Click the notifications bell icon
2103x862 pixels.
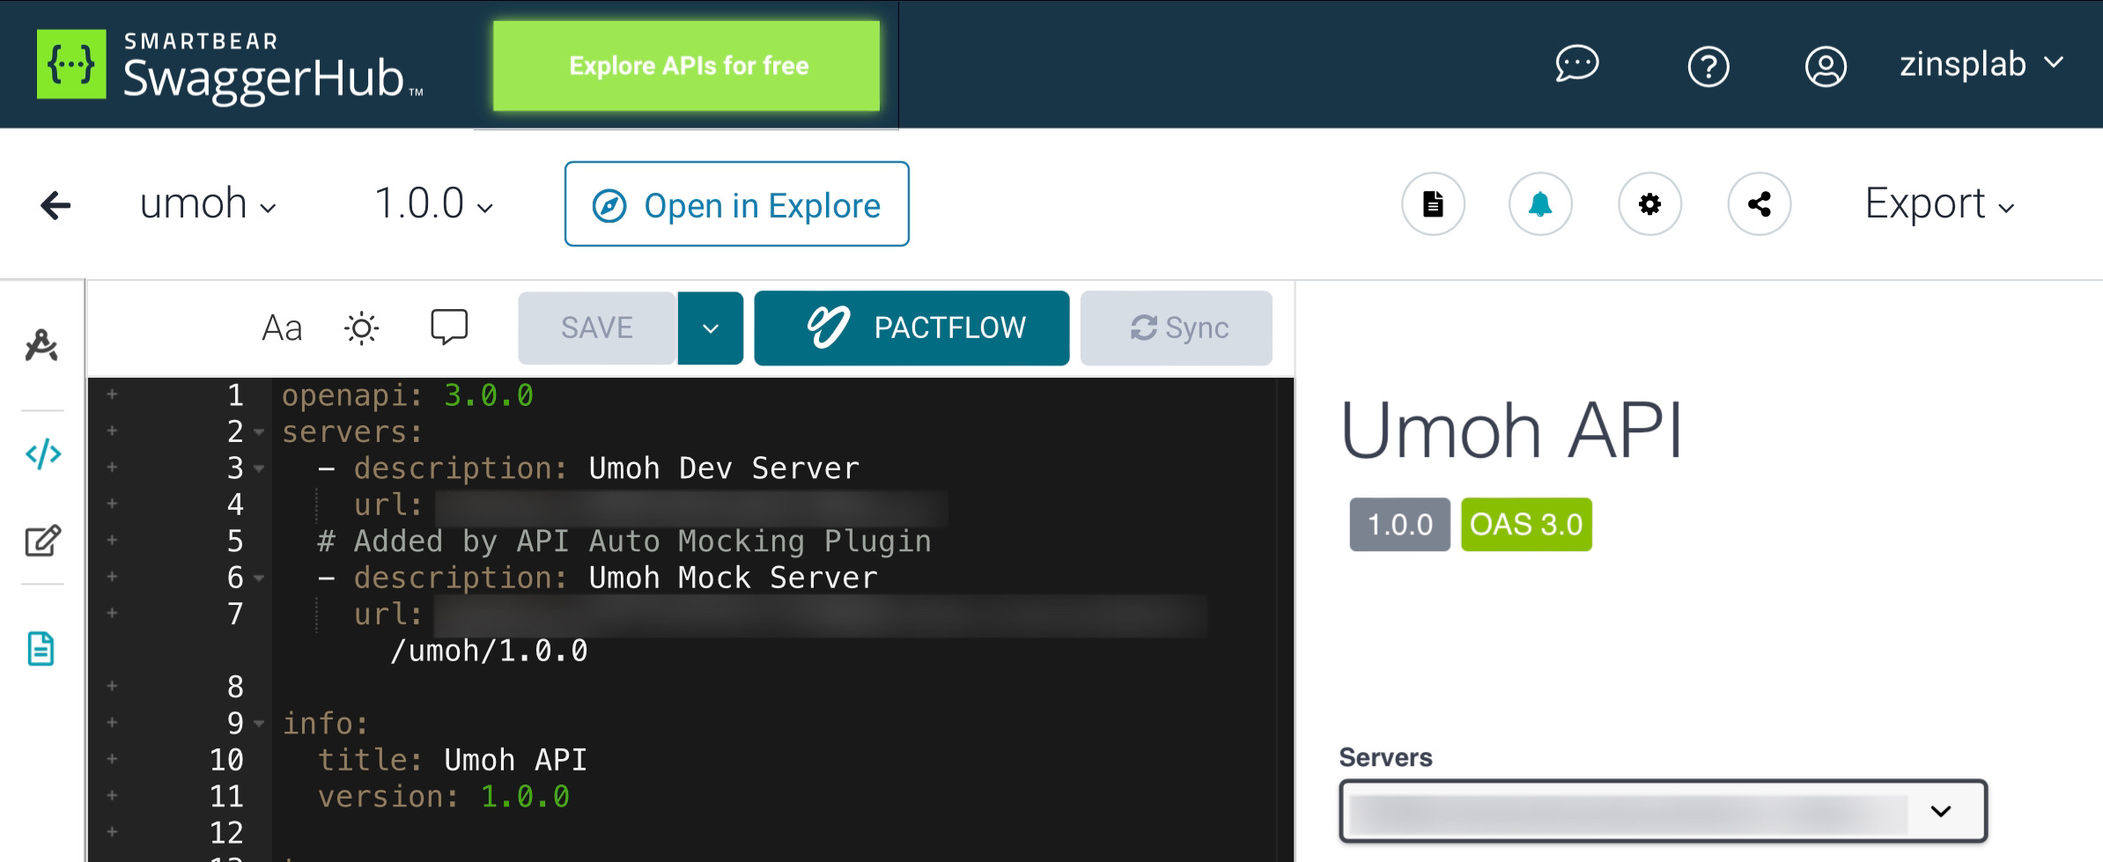[x=1540, y=204]
